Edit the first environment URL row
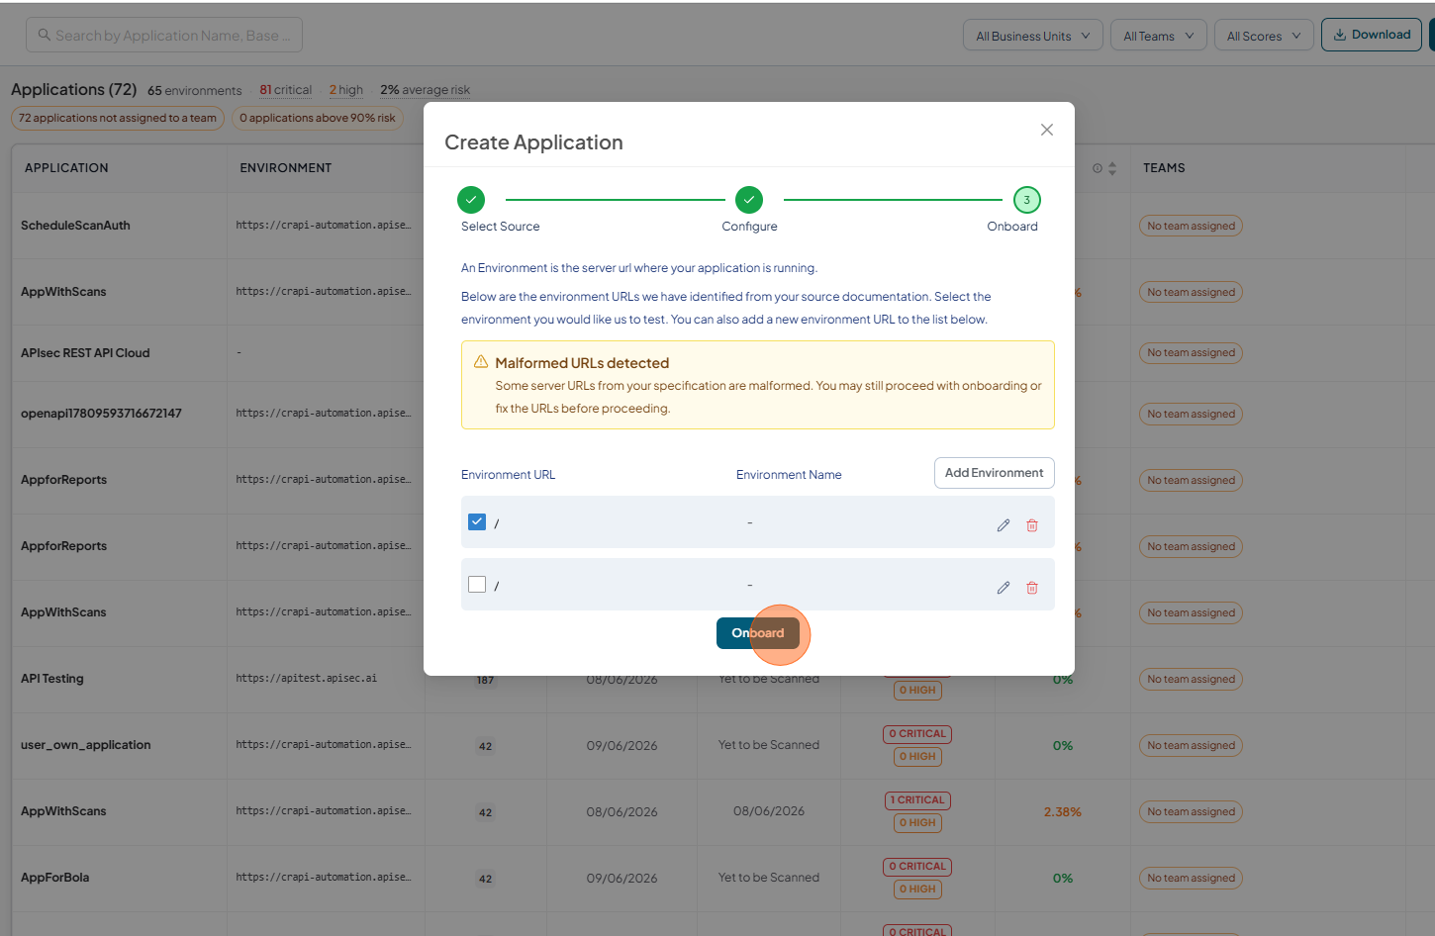The height and width of the screenshot is (936, 1435). [1004, 525]
